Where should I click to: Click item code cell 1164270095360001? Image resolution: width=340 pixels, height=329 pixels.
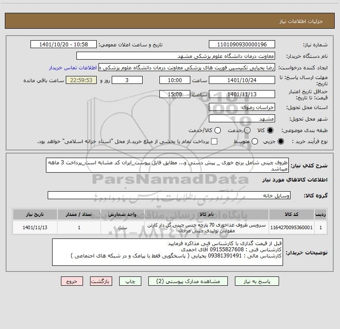point(291,227)
